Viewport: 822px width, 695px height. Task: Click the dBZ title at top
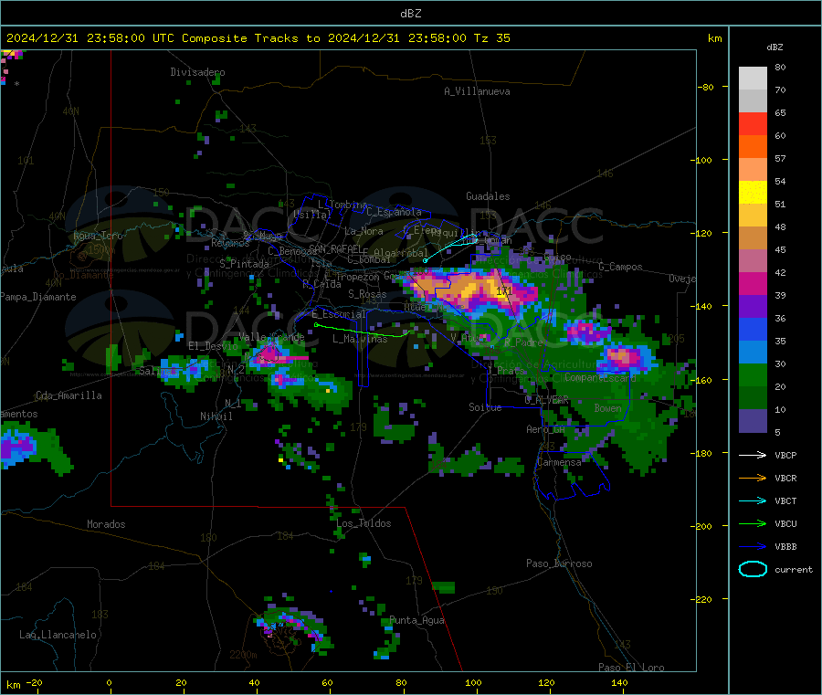pyautogui.click(x=410, y=14)
